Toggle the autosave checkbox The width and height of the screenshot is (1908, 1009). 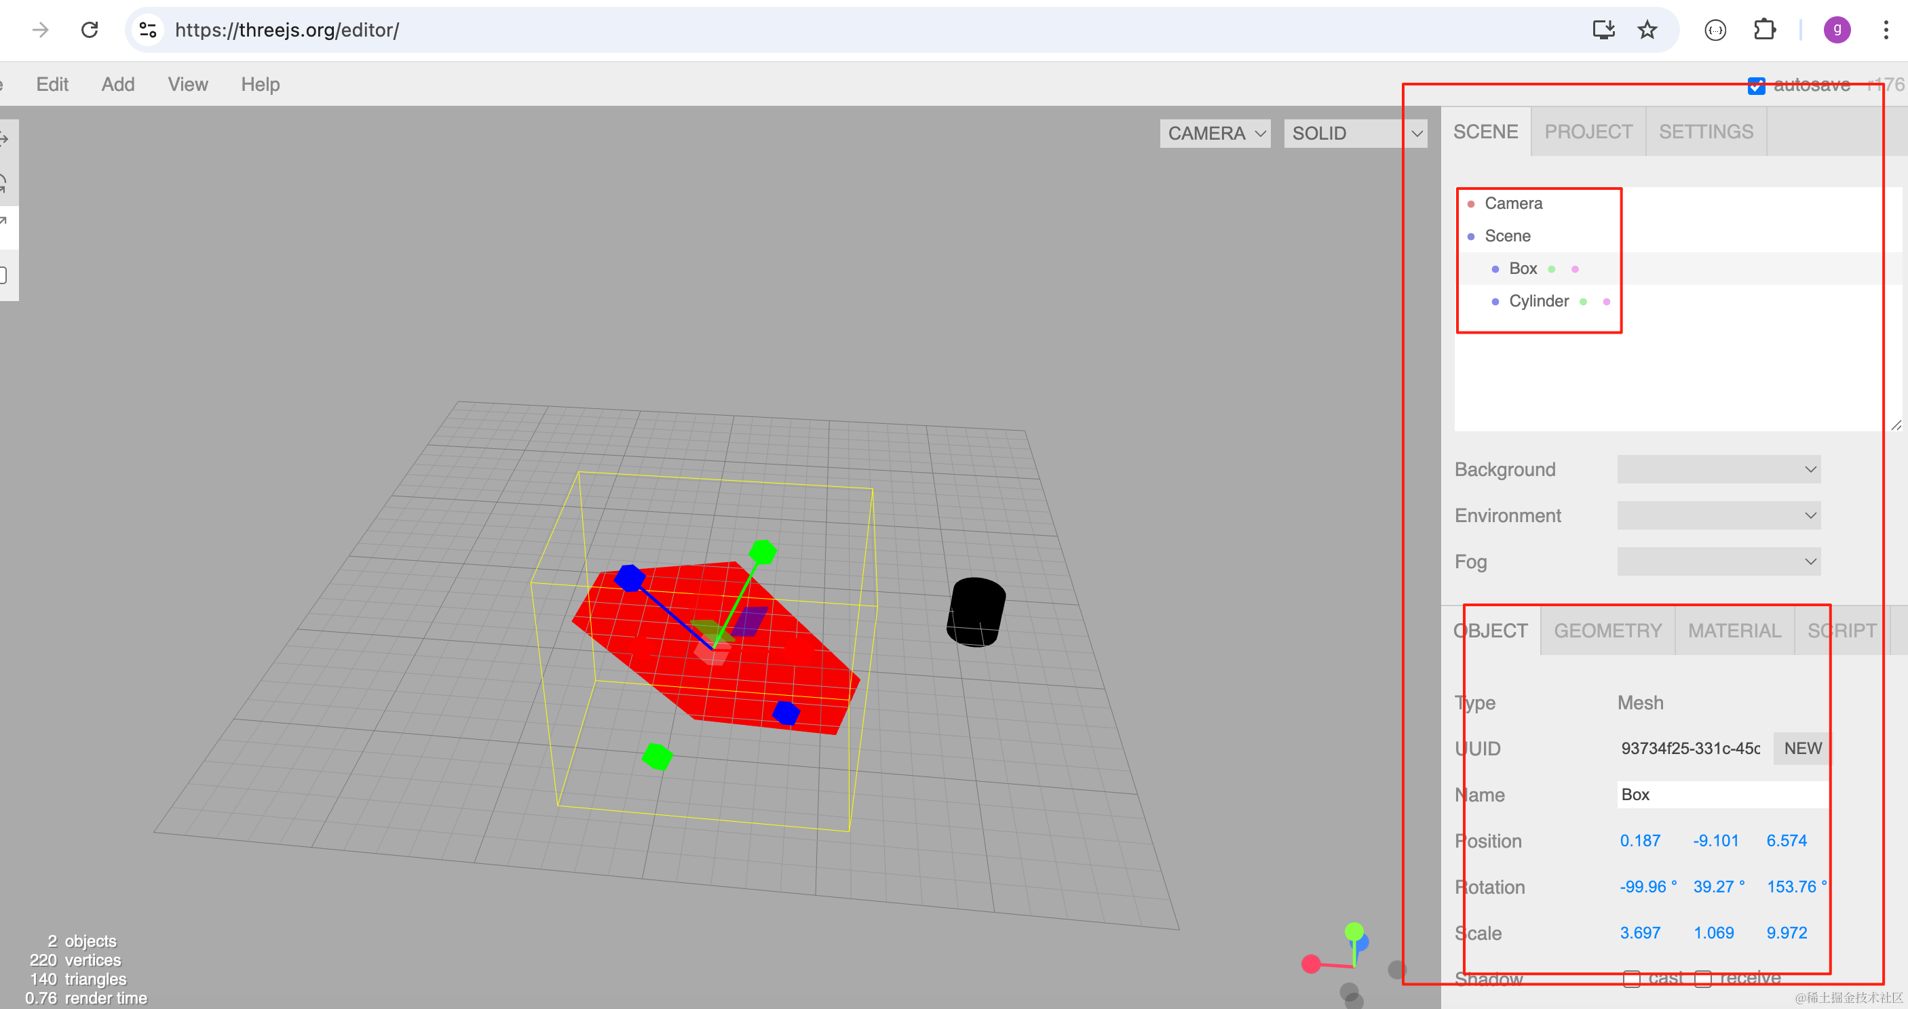(1756, 85)
